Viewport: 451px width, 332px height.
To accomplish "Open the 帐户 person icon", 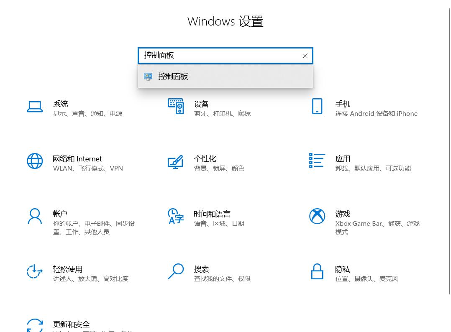I will point(35,216).
